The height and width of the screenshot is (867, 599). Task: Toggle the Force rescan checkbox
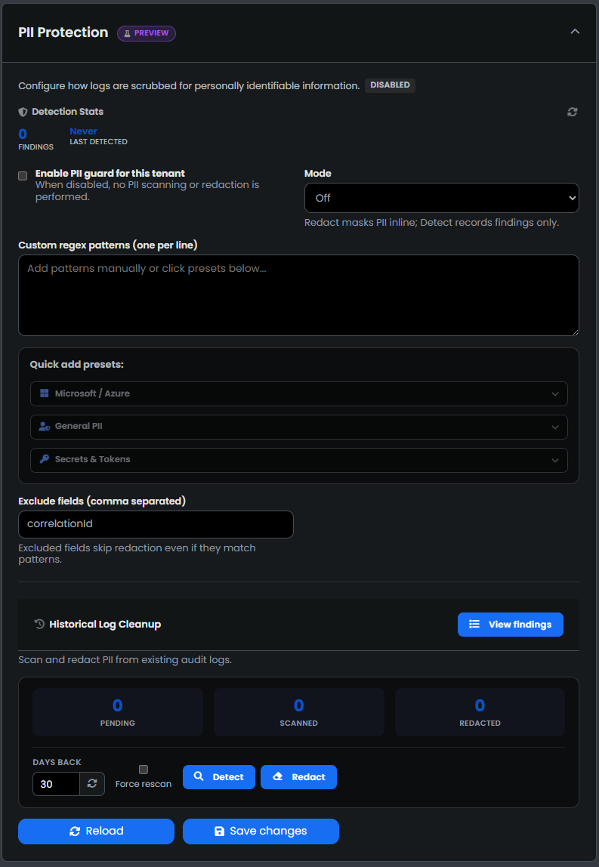click(144, 769)
